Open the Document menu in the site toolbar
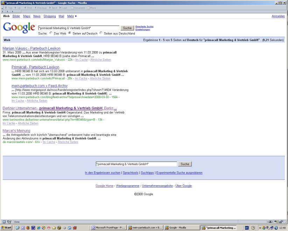 (78, 8)
